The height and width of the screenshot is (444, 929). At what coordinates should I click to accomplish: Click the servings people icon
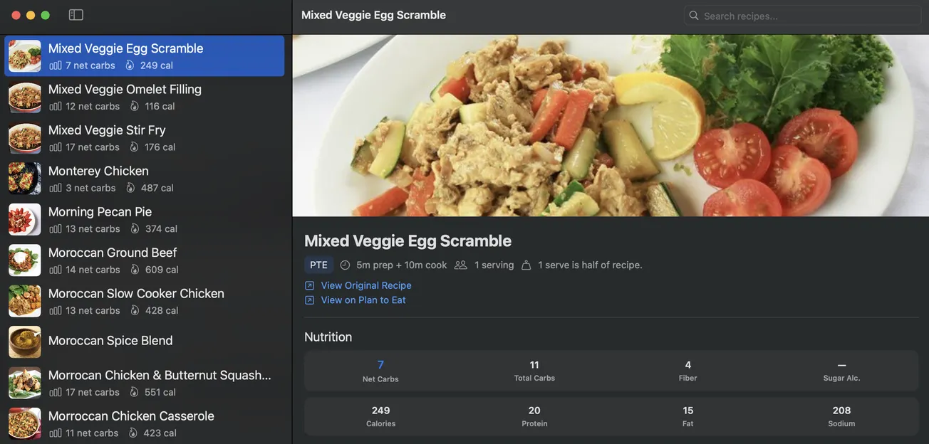(461, 264)
